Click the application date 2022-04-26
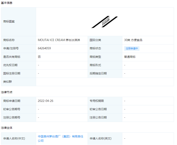This screenshot has width=177, height=145. (46, 101)
